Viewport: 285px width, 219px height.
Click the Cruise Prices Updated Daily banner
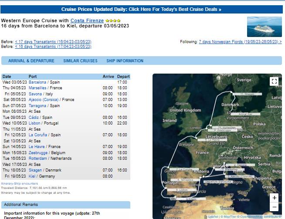pos(141,9)
